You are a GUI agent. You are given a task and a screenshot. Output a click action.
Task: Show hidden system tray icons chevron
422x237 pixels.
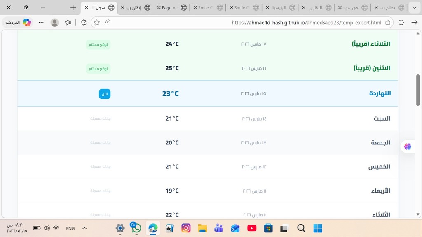(84, 228)
